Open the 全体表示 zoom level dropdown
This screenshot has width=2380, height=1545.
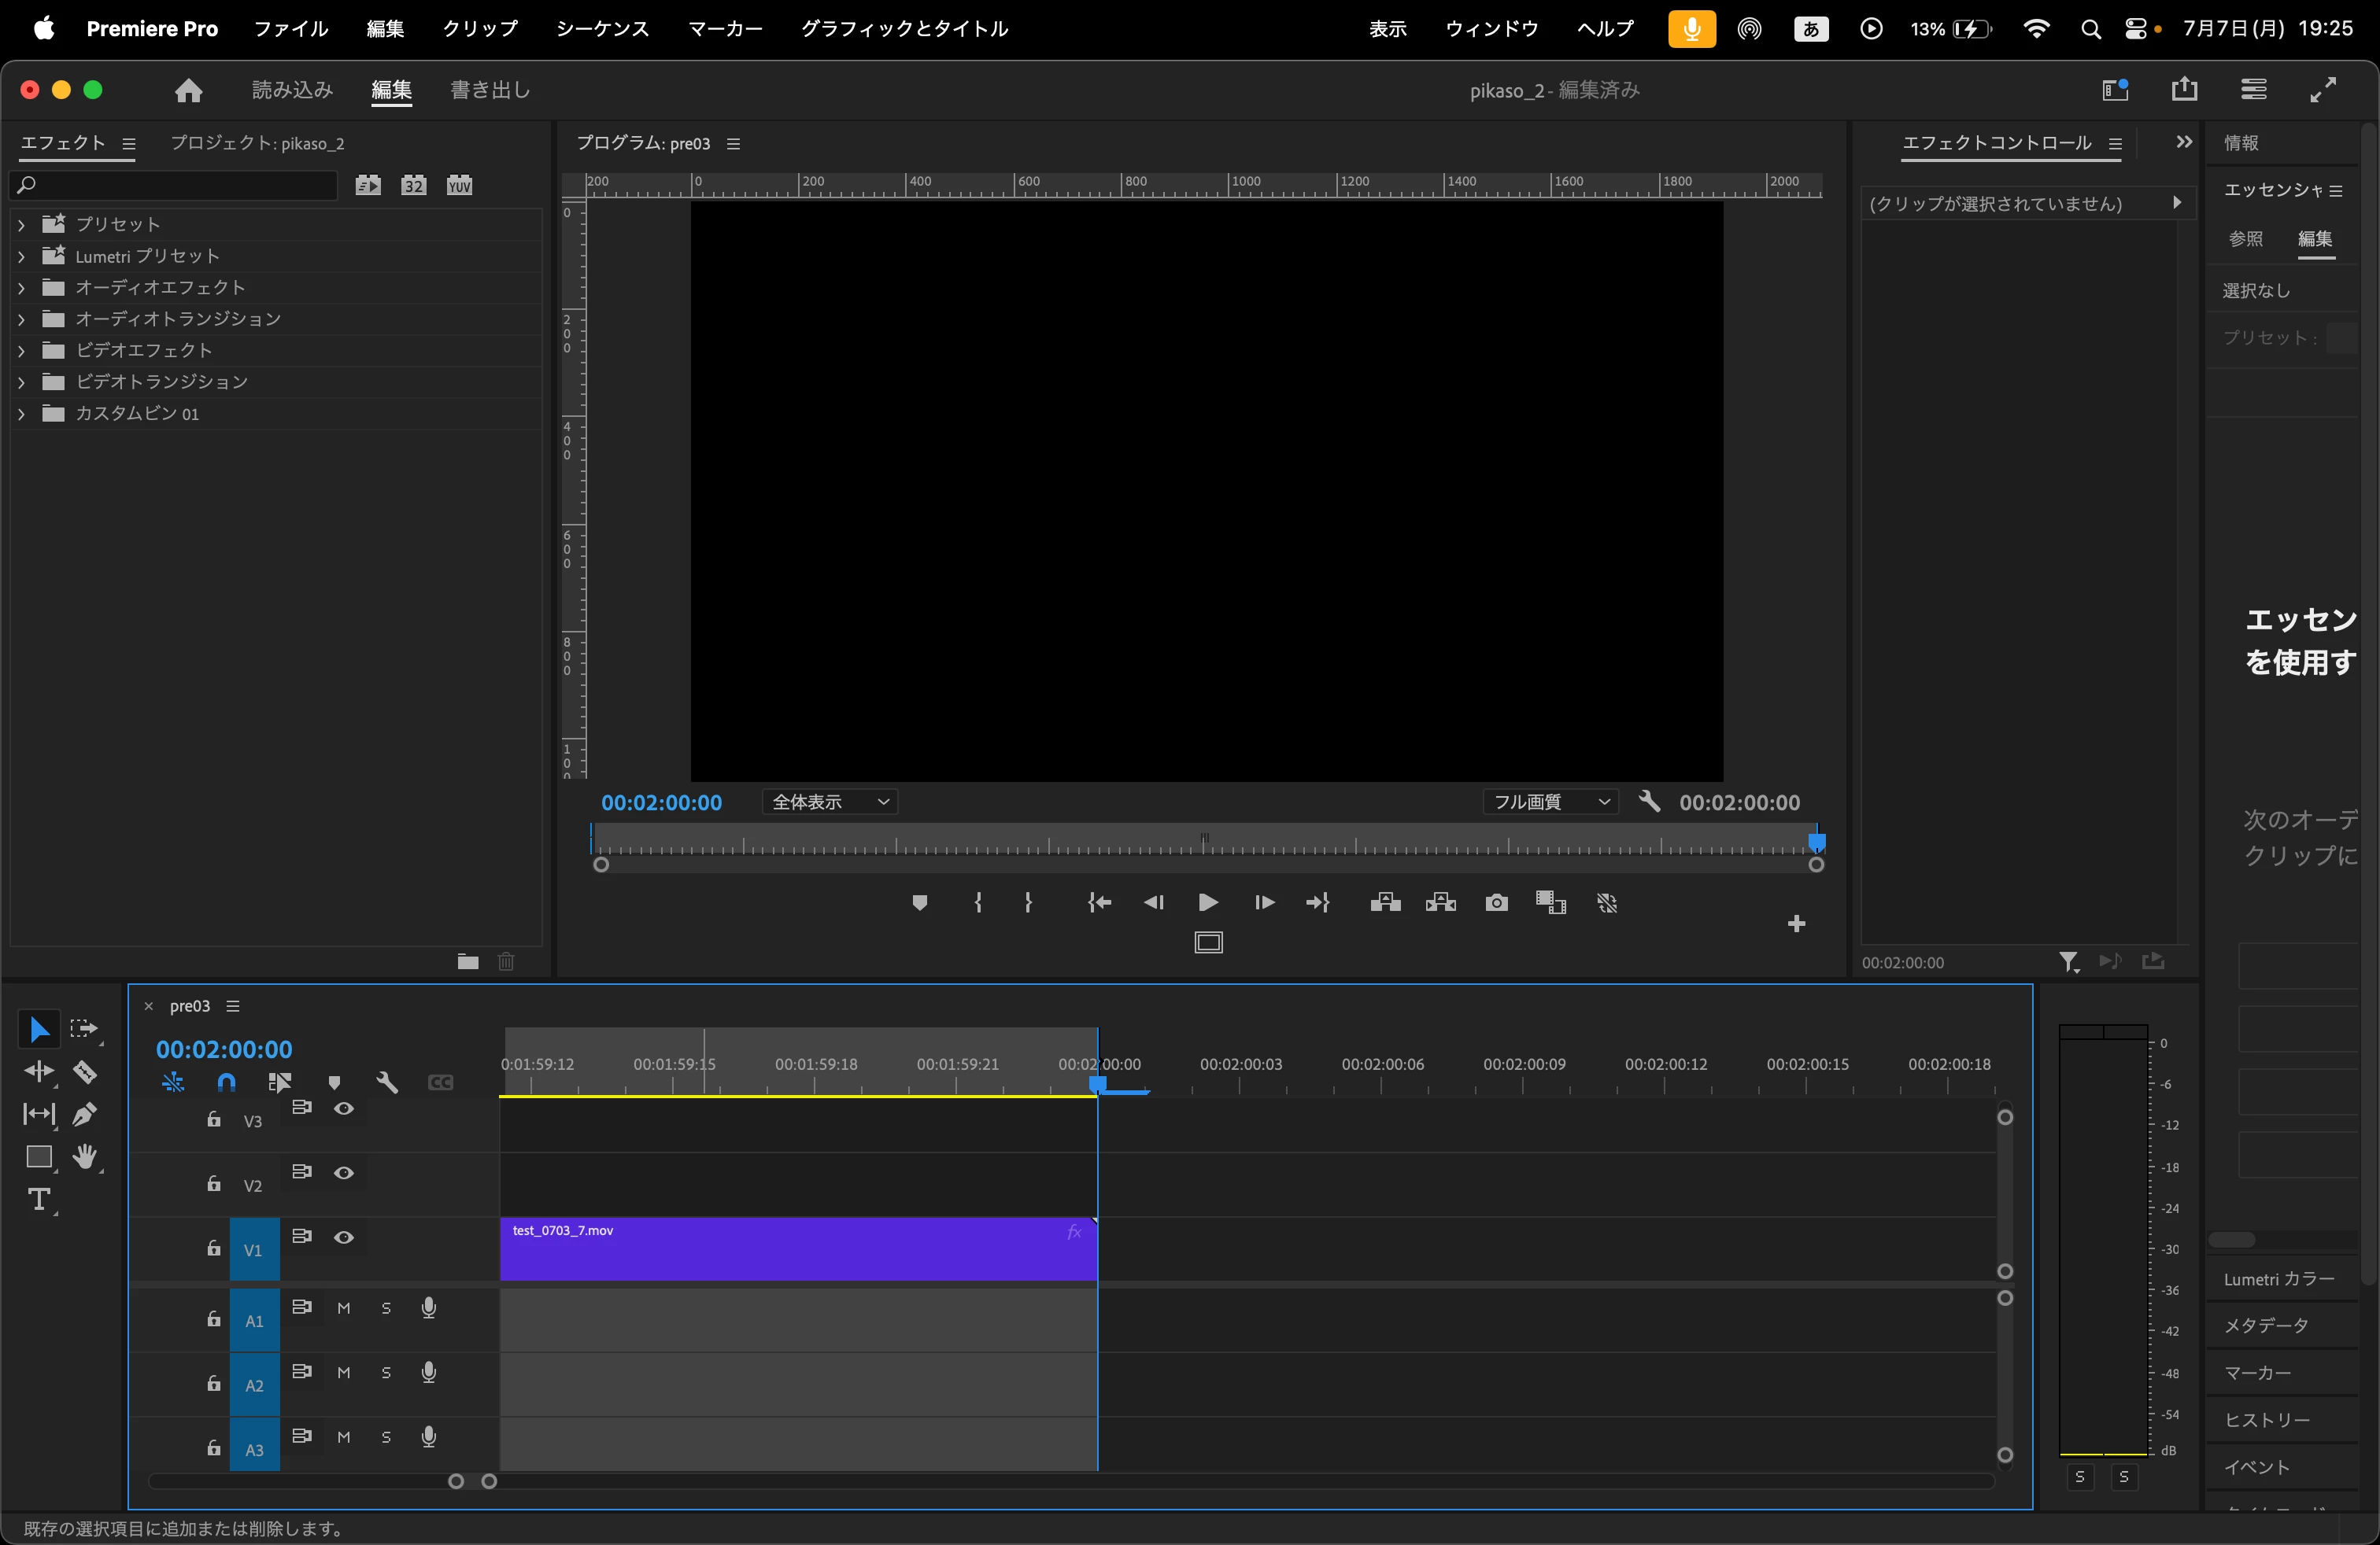(829, 802)
